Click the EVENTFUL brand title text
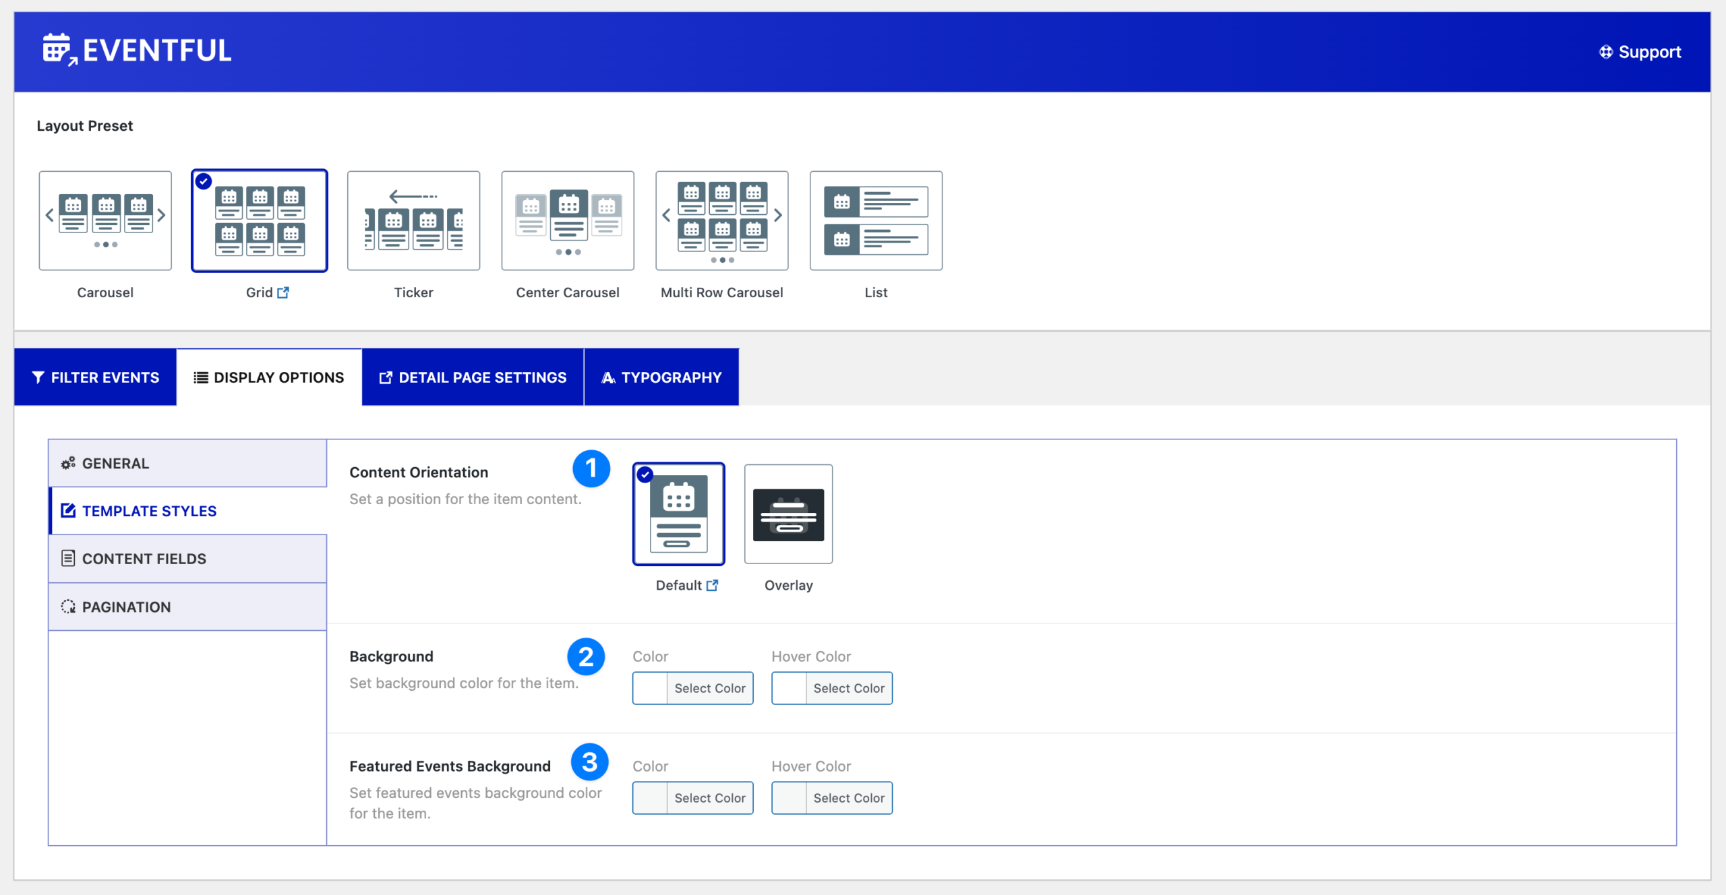 coord(157,51)
